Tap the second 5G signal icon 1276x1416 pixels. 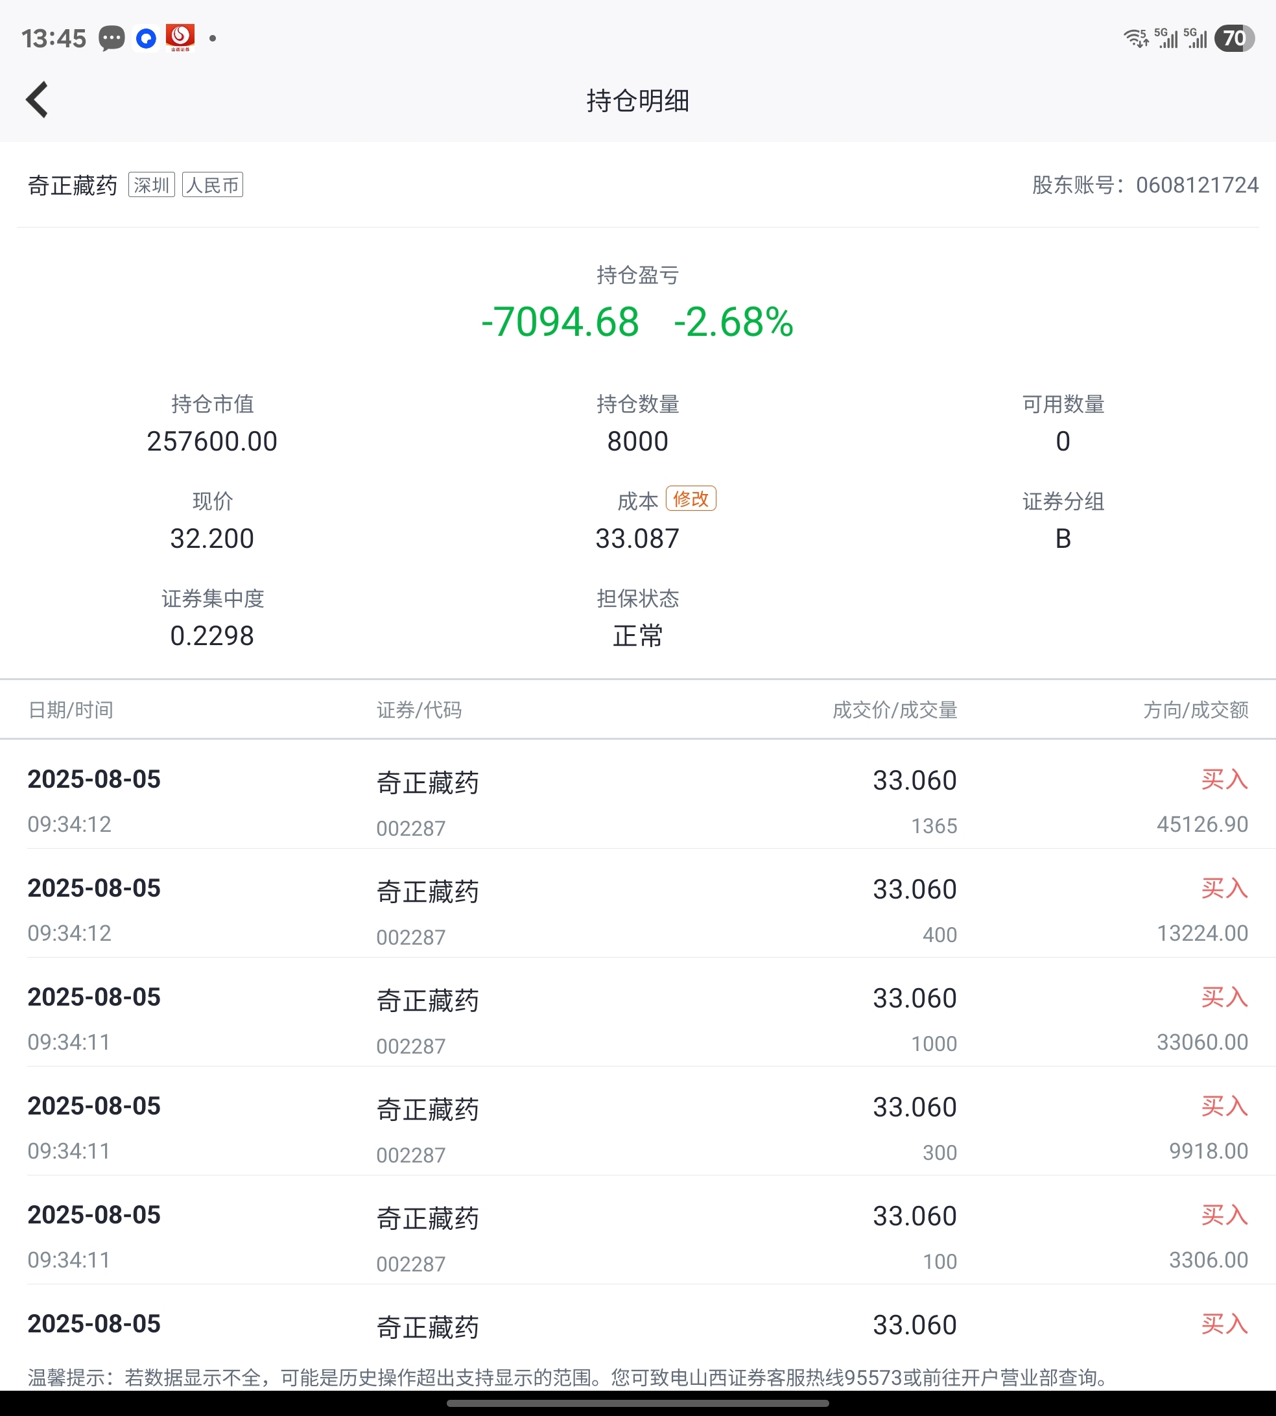point(1196,38)
